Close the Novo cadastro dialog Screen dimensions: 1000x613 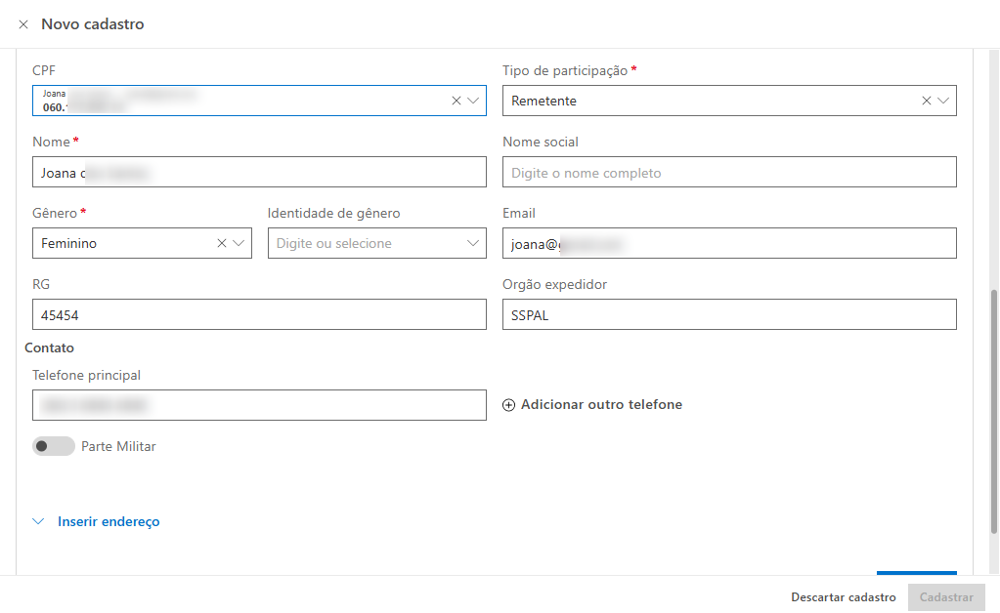[x=23, y=24]
